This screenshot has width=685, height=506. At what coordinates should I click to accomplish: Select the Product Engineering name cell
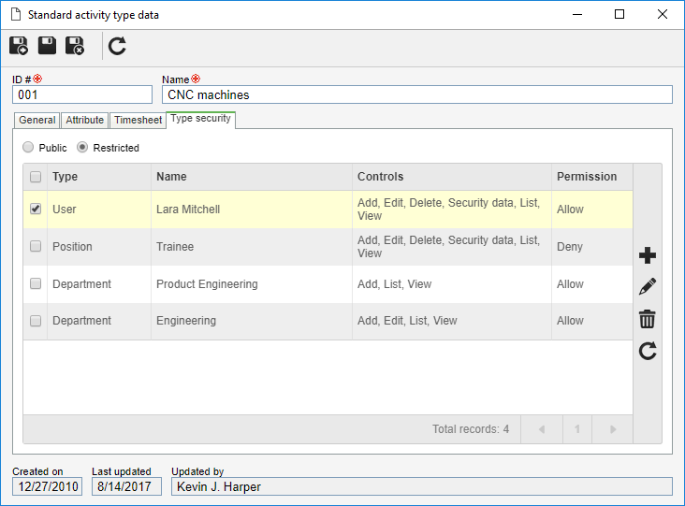252,284
